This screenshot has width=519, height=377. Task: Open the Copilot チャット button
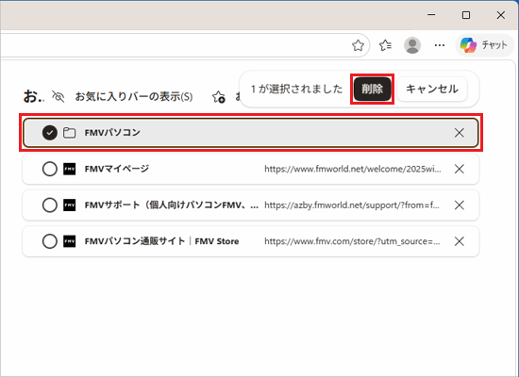(484, 45)
